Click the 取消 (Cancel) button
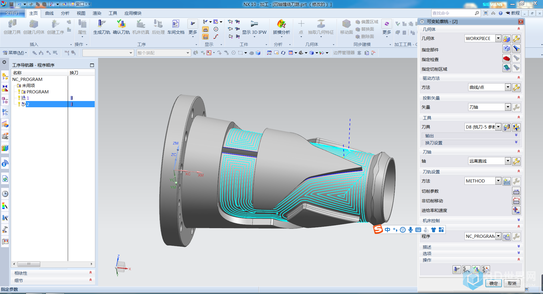The width and height of the screenshot is (543, 294). (x=512, y=283)
